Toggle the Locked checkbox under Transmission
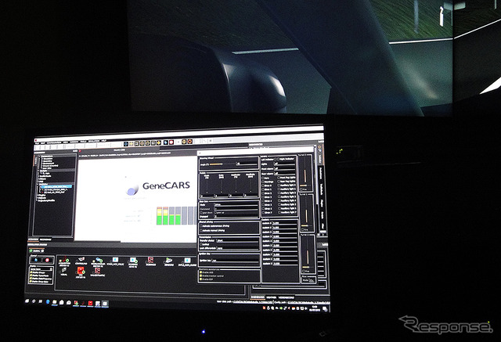Screen dimensions: 501x342 point(200,244)
